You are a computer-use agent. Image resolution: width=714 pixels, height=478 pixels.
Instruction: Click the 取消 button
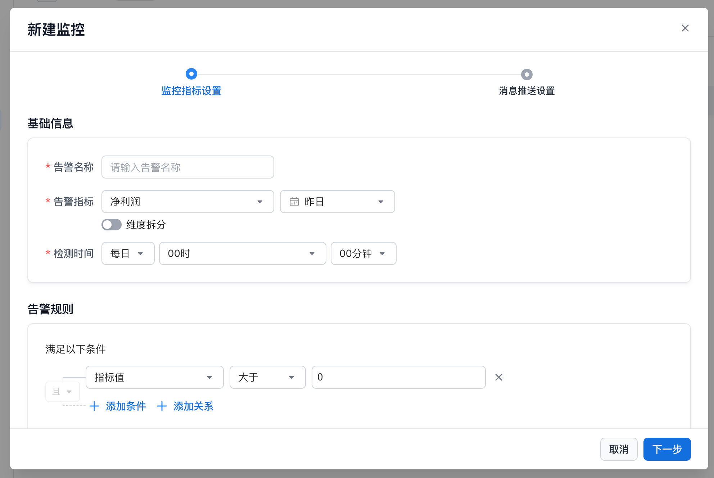[619, 449]
